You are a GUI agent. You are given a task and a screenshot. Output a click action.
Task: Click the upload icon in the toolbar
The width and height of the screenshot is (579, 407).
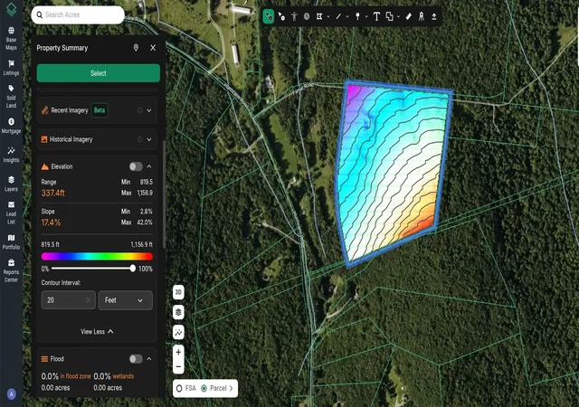pyautogui.click(x=434, y=16)
